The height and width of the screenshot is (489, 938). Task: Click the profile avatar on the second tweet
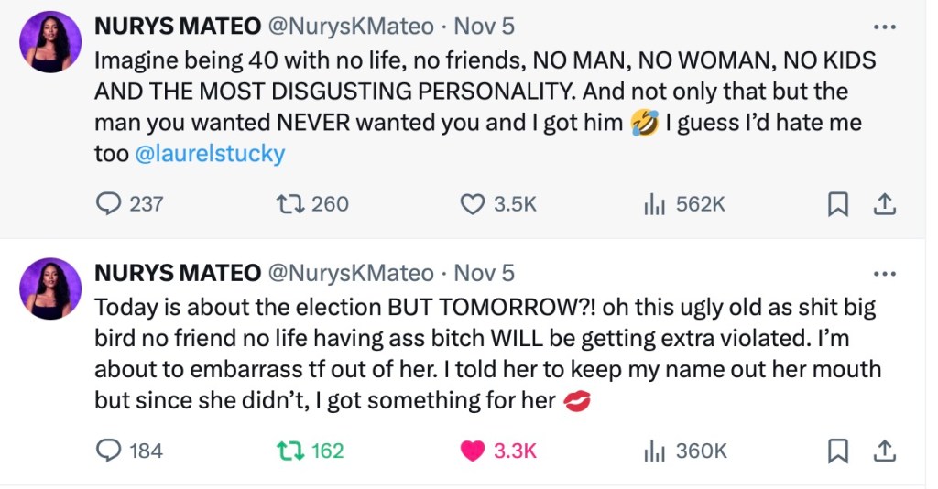[x=50, y=288]
